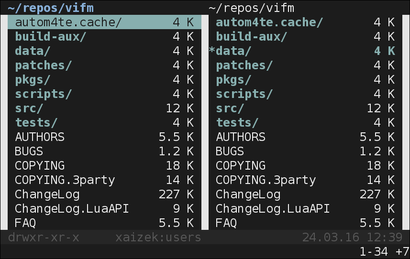Select patches/ in the left pane

[105, 65]
